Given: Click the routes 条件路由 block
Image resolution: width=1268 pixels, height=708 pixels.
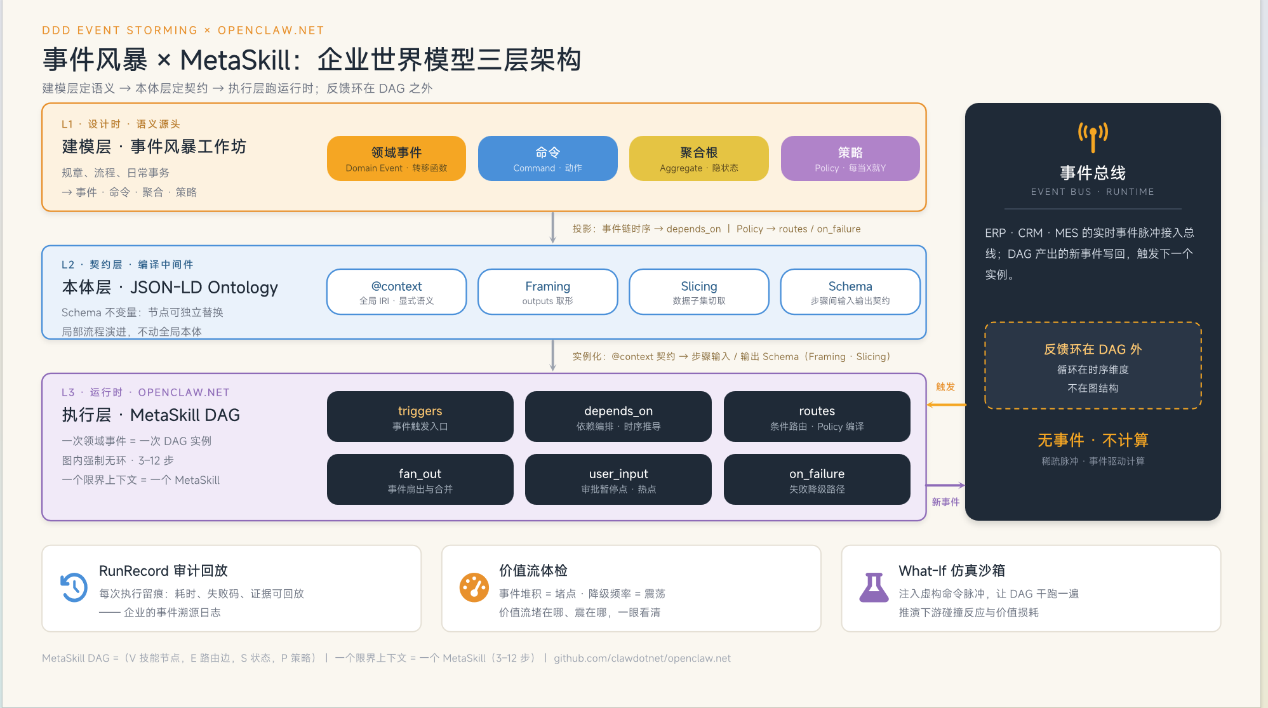Looking at the screenshot, I should (817, 417).
